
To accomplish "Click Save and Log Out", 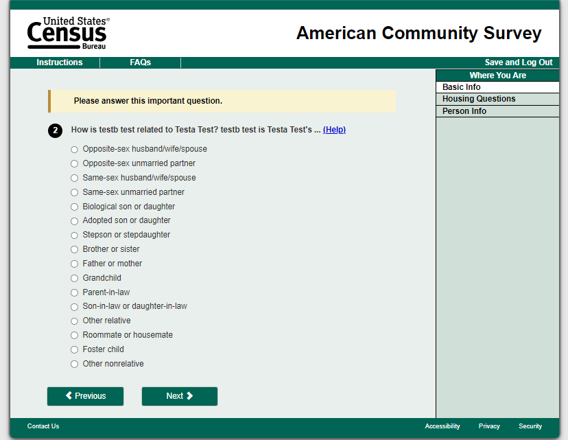I will point(519,62).
